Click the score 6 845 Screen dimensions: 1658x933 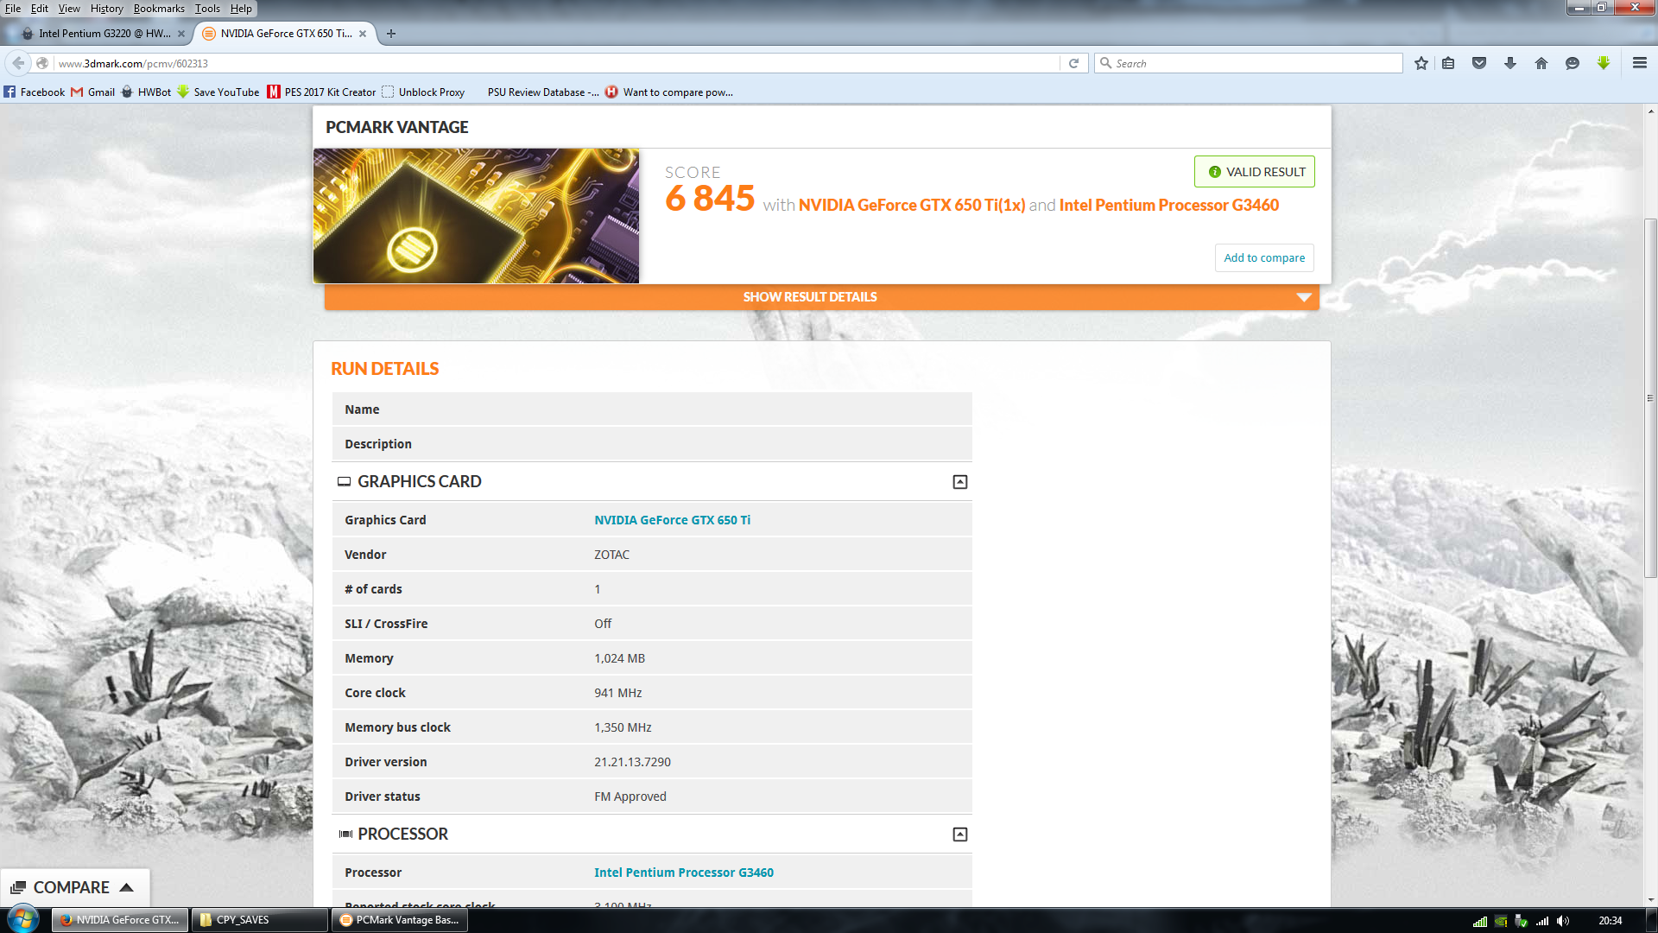(710, 199)
